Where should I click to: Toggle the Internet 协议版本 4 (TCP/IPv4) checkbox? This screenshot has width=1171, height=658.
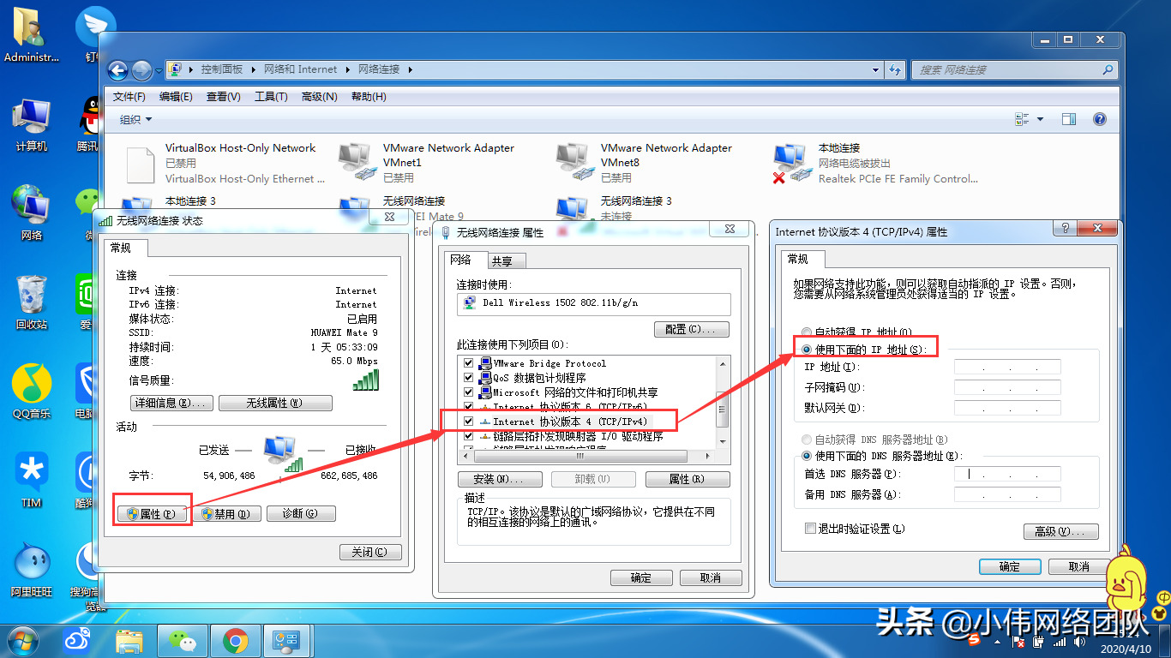pos(468,422)
